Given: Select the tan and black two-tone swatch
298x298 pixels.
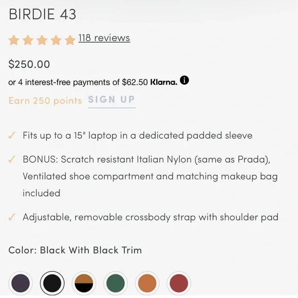Looking at the screenshot, I should point(84,283).
